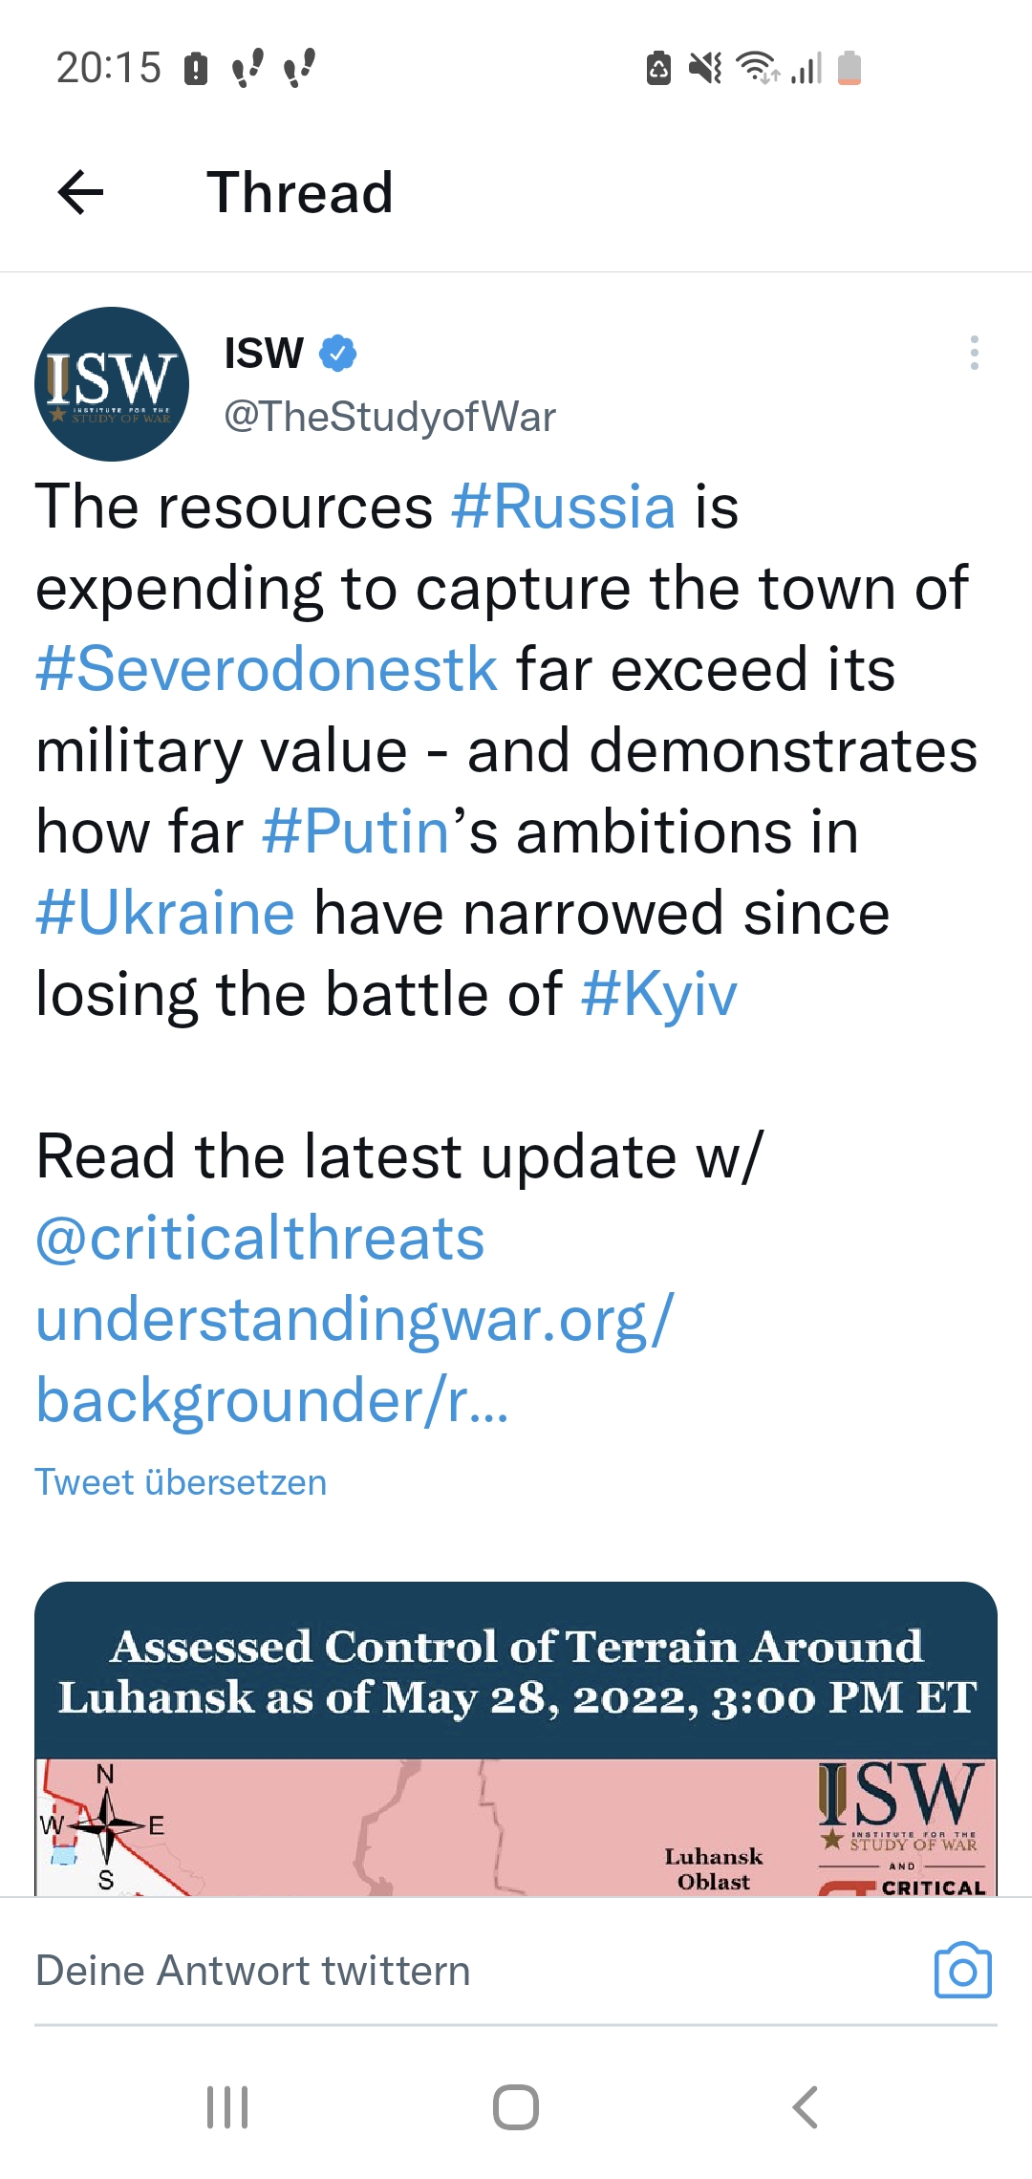Viewport: 1032px width, 2179px height.
Task: Open the #Severodonestk hashtag
Action: click(x=267, y=669)
